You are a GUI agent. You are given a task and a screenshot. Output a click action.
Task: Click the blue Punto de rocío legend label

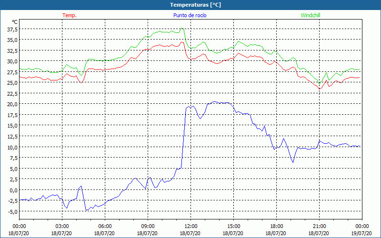(190, 15)
